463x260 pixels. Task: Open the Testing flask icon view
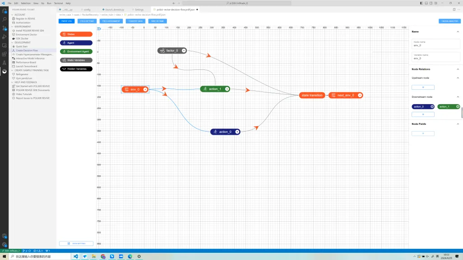click(4, 63)
